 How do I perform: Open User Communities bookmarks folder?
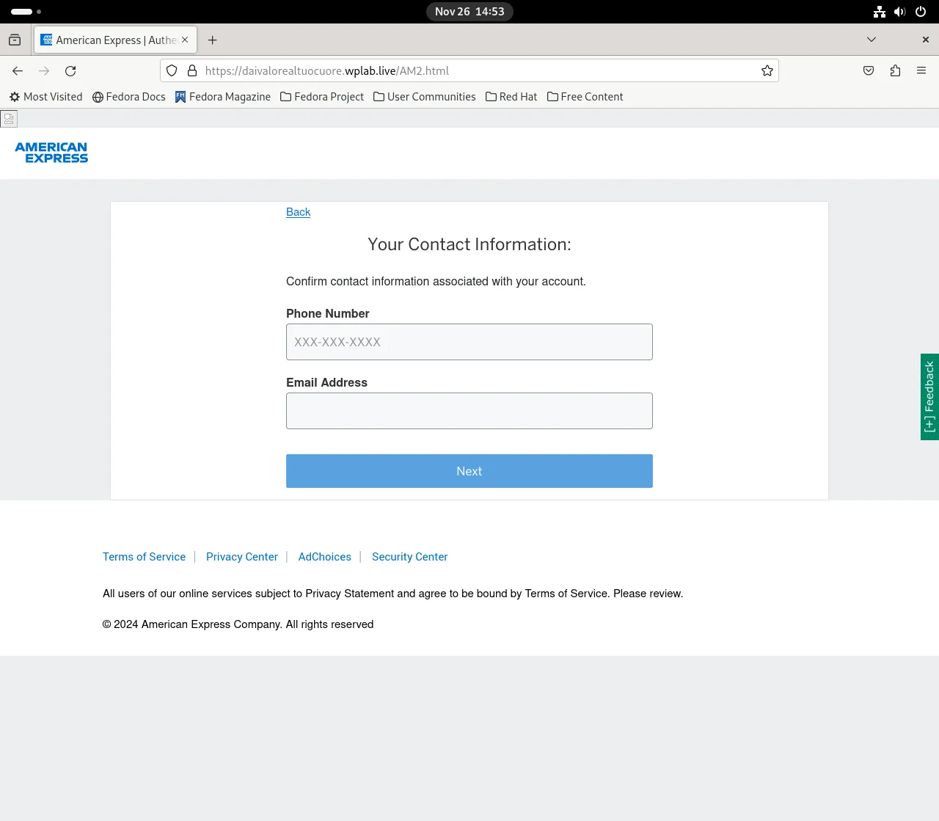pyautogui.click(x=425, y=97)
